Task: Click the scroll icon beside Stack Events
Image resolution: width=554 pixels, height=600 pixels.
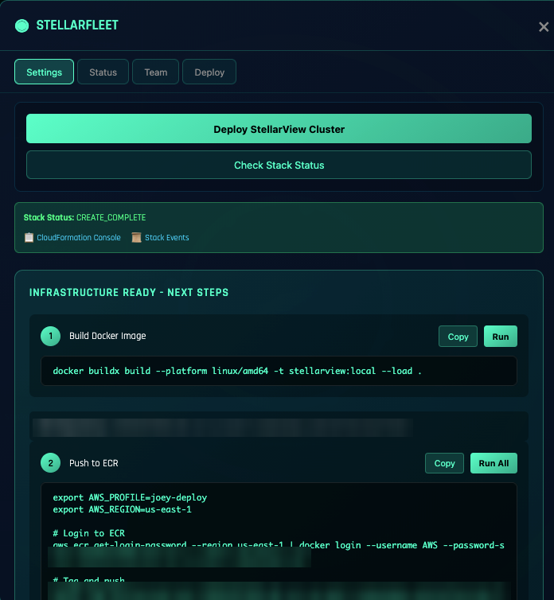Action: coord(136,238)
